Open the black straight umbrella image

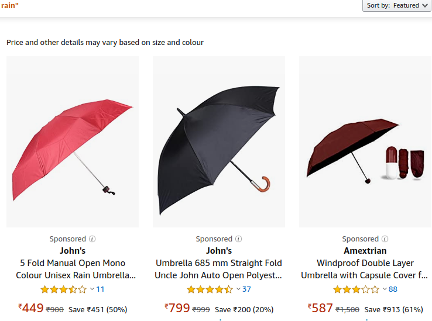[219, 141]
